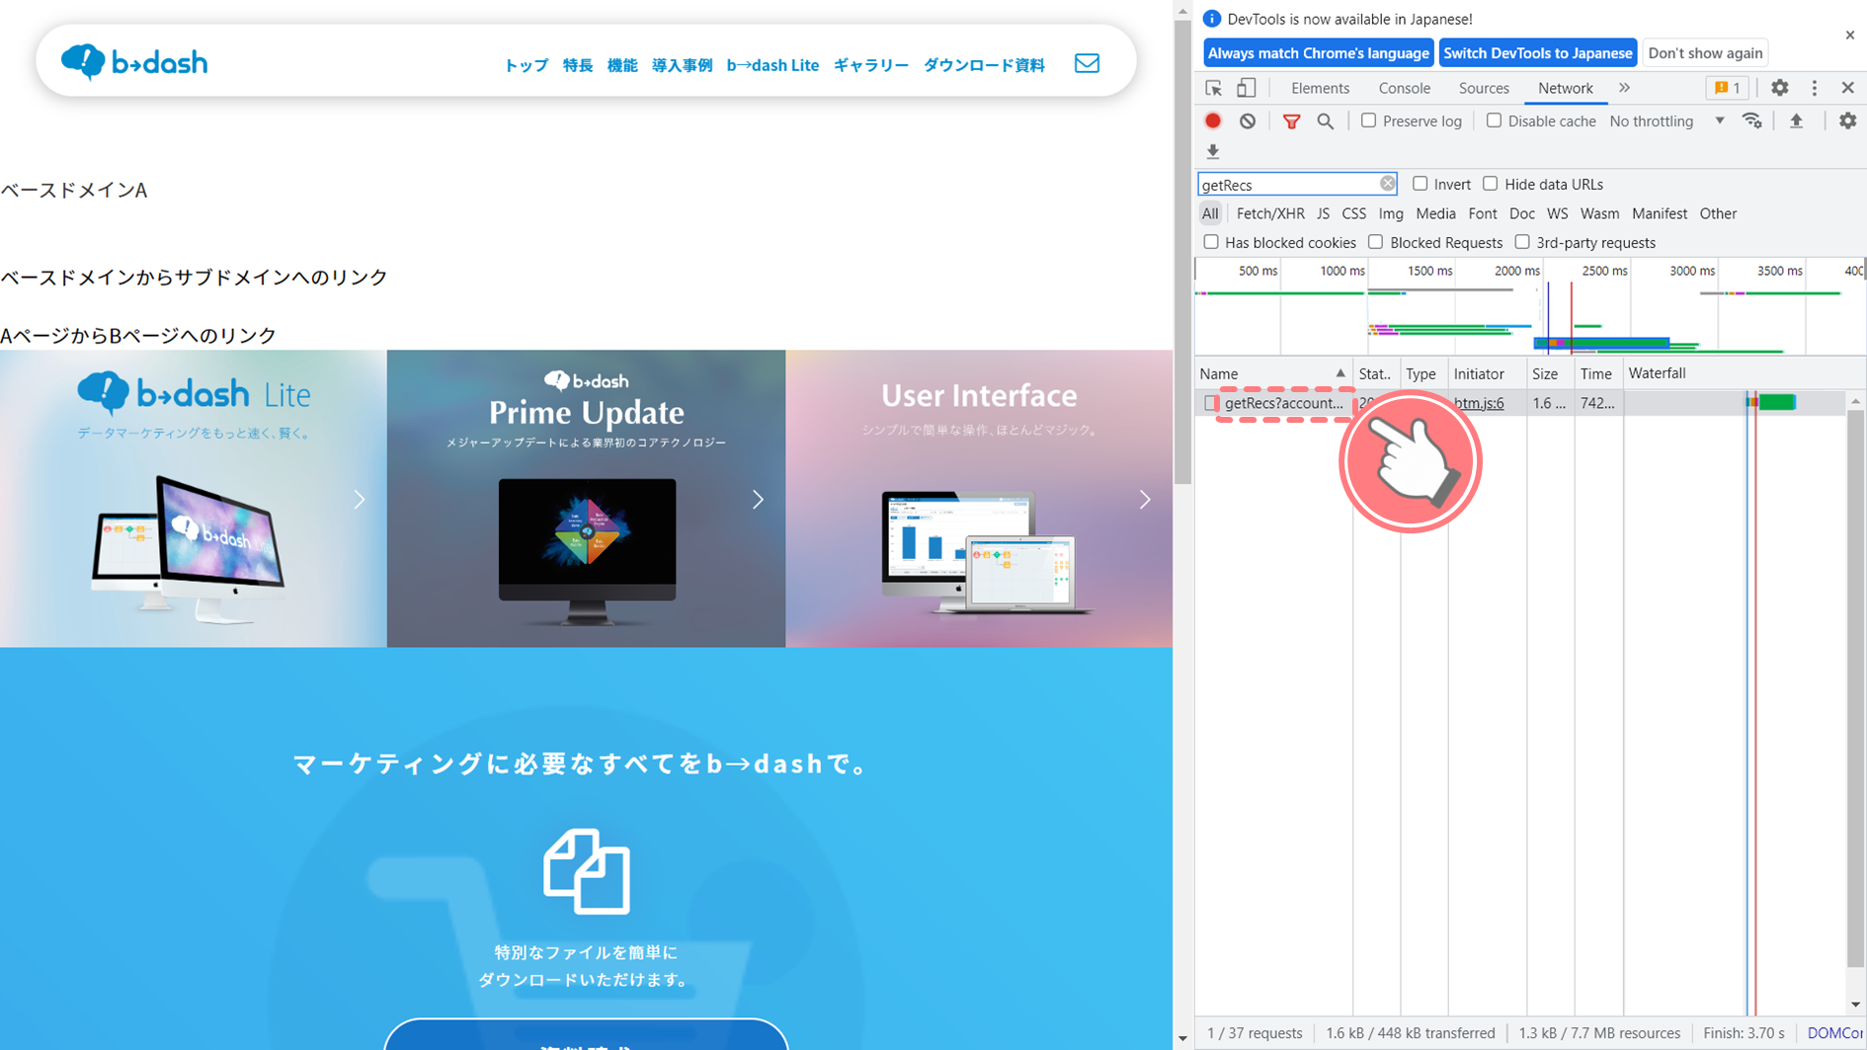Open the 機能 navigation link
Screen dimensions: 1867x1050
tap(621, 65)
